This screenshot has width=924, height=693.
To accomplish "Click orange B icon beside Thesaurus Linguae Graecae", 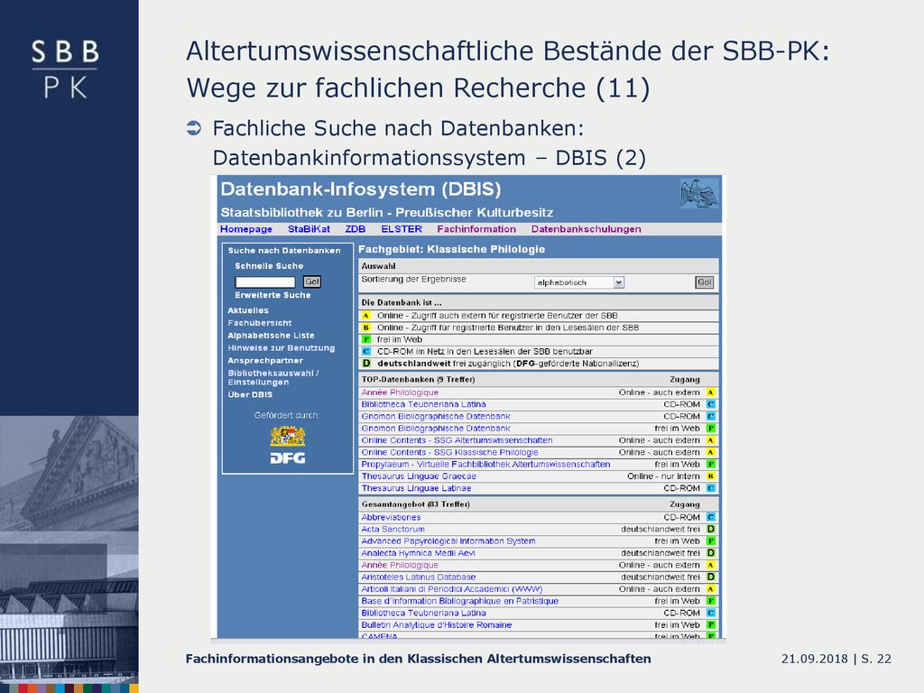I will [711, 476].
